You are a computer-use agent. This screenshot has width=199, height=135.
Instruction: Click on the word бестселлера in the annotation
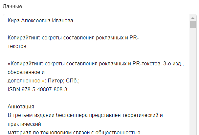(72, 115)
